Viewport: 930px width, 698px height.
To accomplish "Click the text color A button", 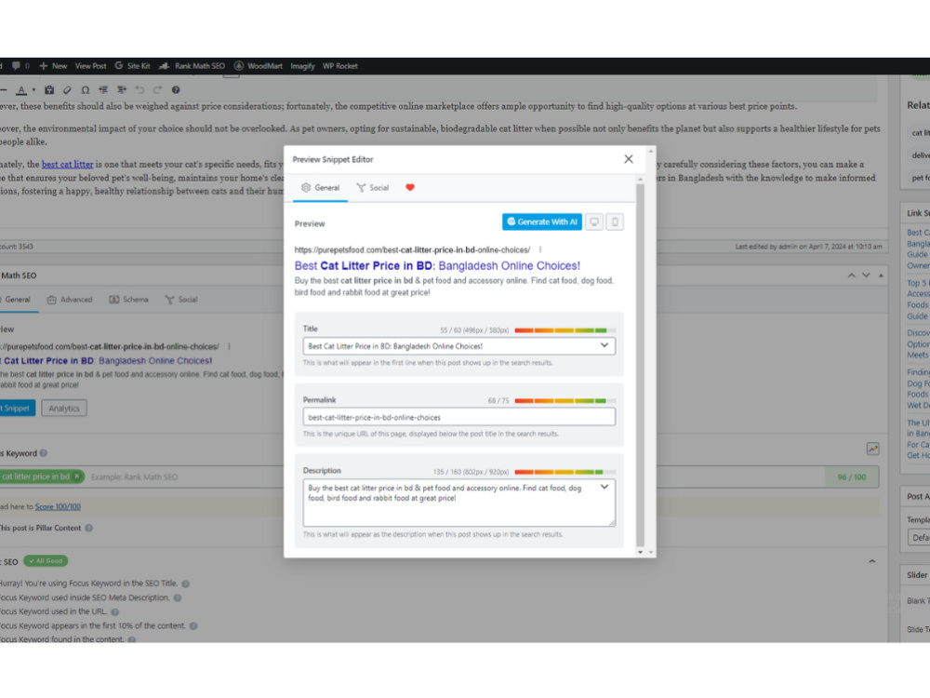I will (x=21, y=90).
